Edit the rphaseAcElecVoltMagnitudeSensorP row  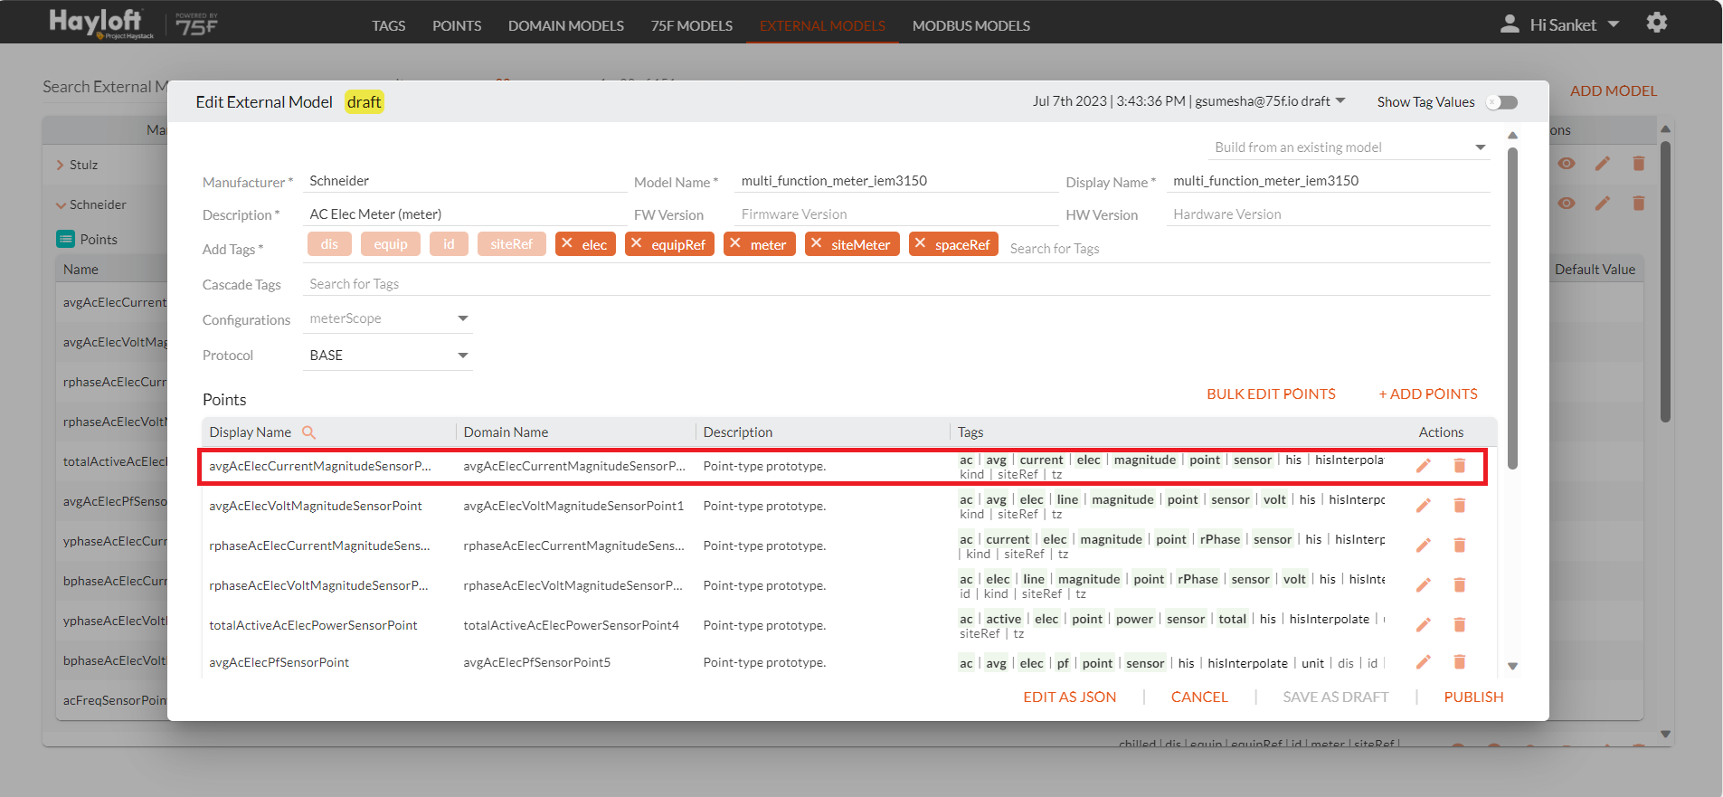pos(1423,585)
